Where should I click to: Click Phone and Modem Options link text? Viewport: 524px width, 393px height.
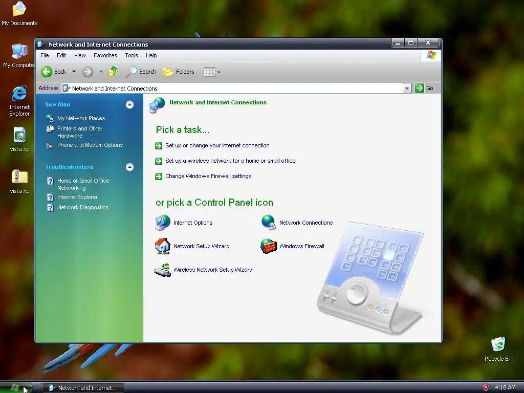[90, 145]
